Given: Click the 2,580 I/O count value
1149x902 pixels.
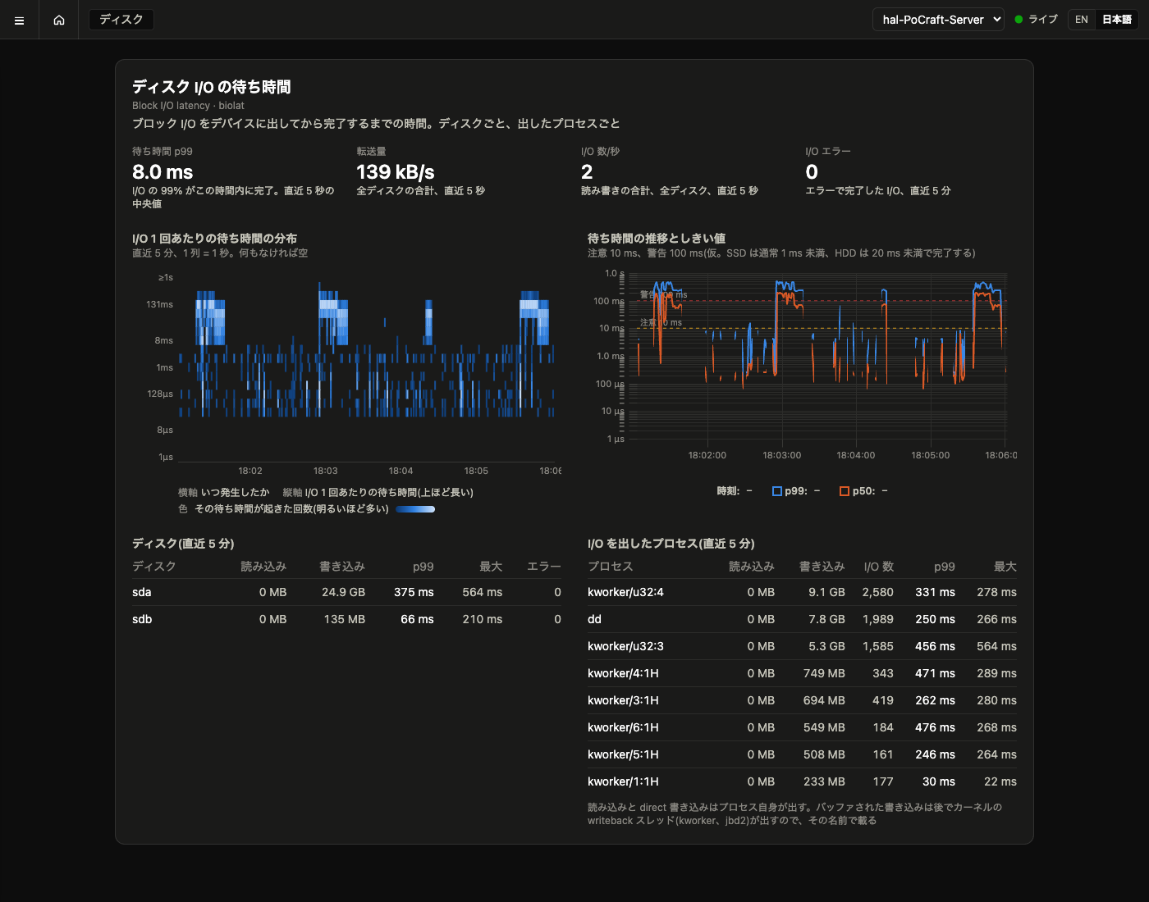Looking at the screenshot, I should point(878,592).
